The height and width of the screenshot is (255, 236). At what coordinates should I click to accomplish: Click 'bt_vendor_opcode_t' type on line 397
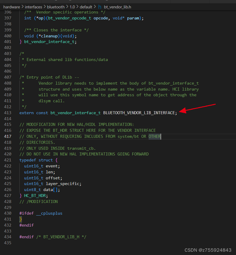tap(70, 18)
